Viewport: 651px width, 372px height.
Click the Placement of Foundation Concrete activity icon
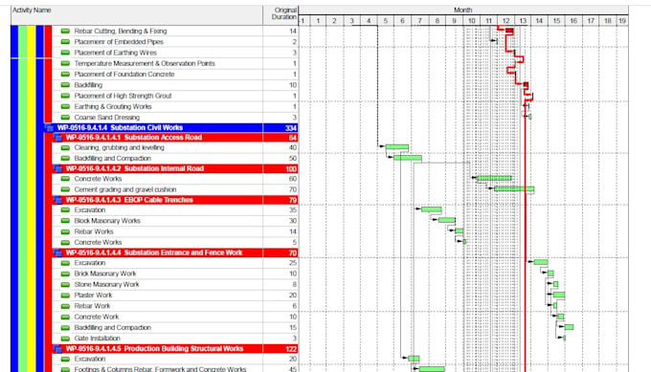65,75
